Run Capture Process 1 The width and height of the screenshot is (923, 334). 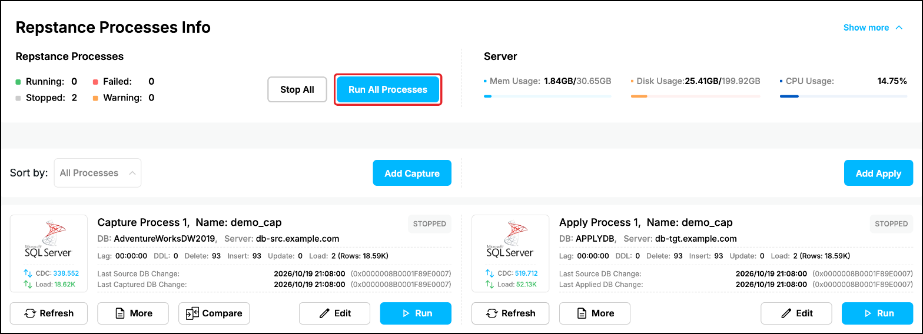tap(416, 313)
